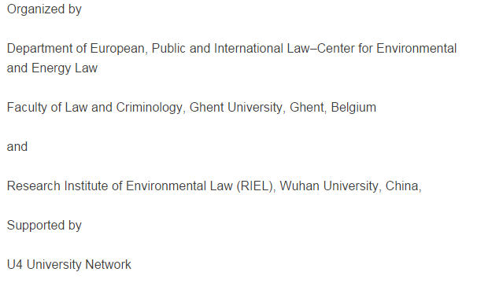Click the word 'Network'
Screen dimensions: 477x283
coord(108,264)
